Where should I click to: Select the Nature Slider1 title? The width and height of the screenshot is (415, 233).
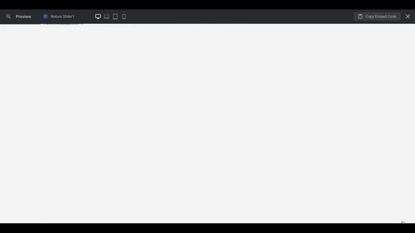(62, 17)
